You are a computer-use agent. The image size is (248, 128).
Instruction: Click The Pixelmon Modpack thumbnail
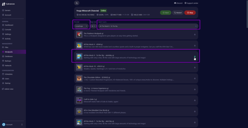tap(79, 34)
